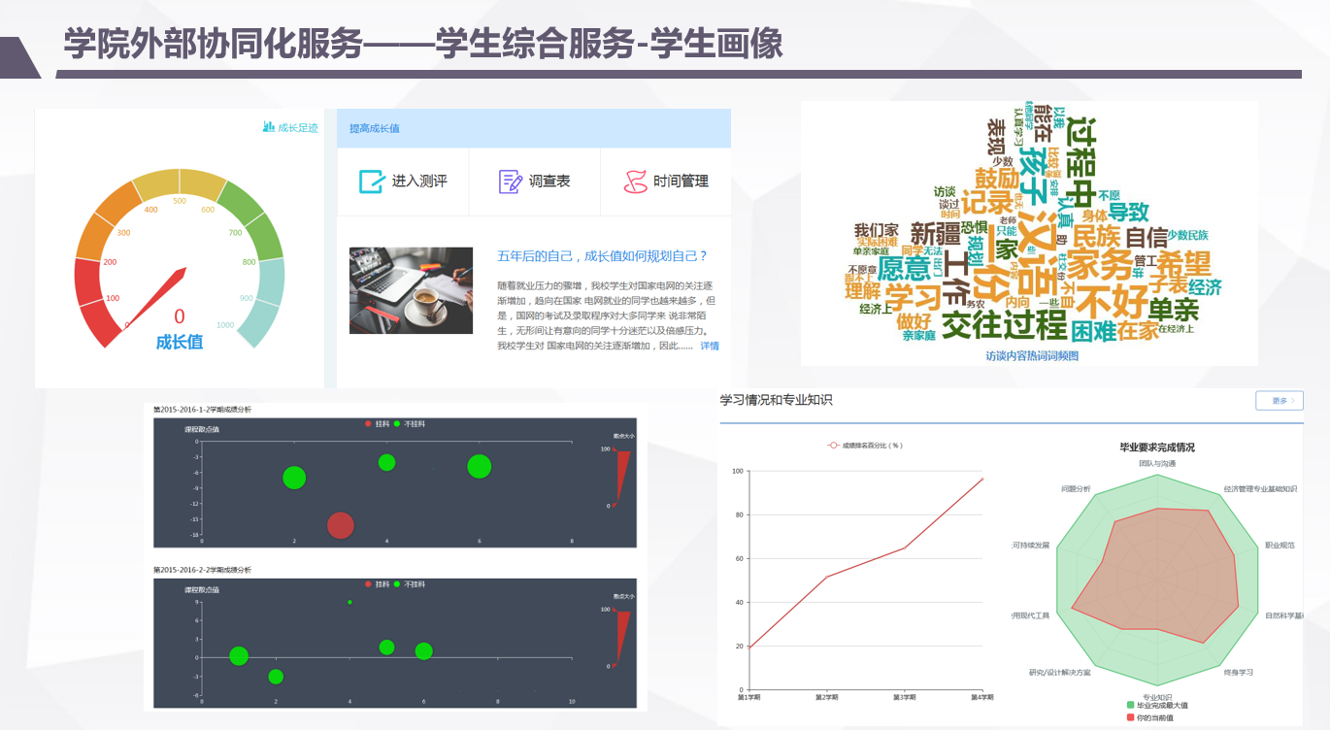Open 详情 to expand article text
1330x730 pixels.
710,346
